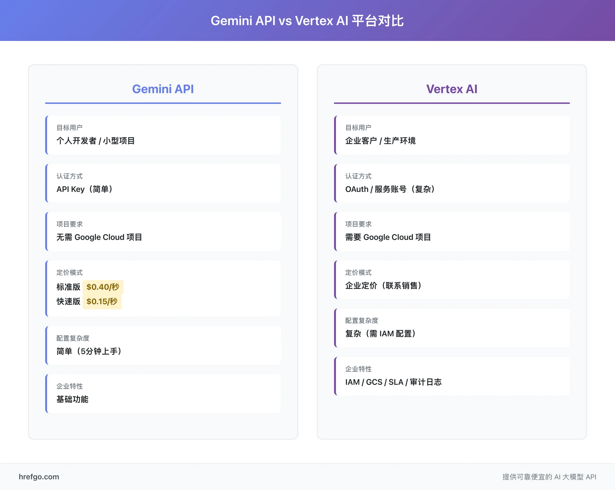Select the $0.40/秒 price badge
615x490 pixels.
click(103, 287)
